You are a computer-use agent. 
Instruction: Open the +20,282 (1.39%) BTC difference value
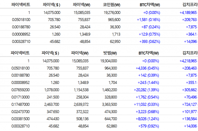145,90
